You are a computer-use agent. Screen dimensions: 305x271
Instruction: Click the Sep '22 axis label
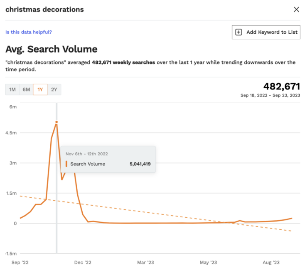(20, 262)
